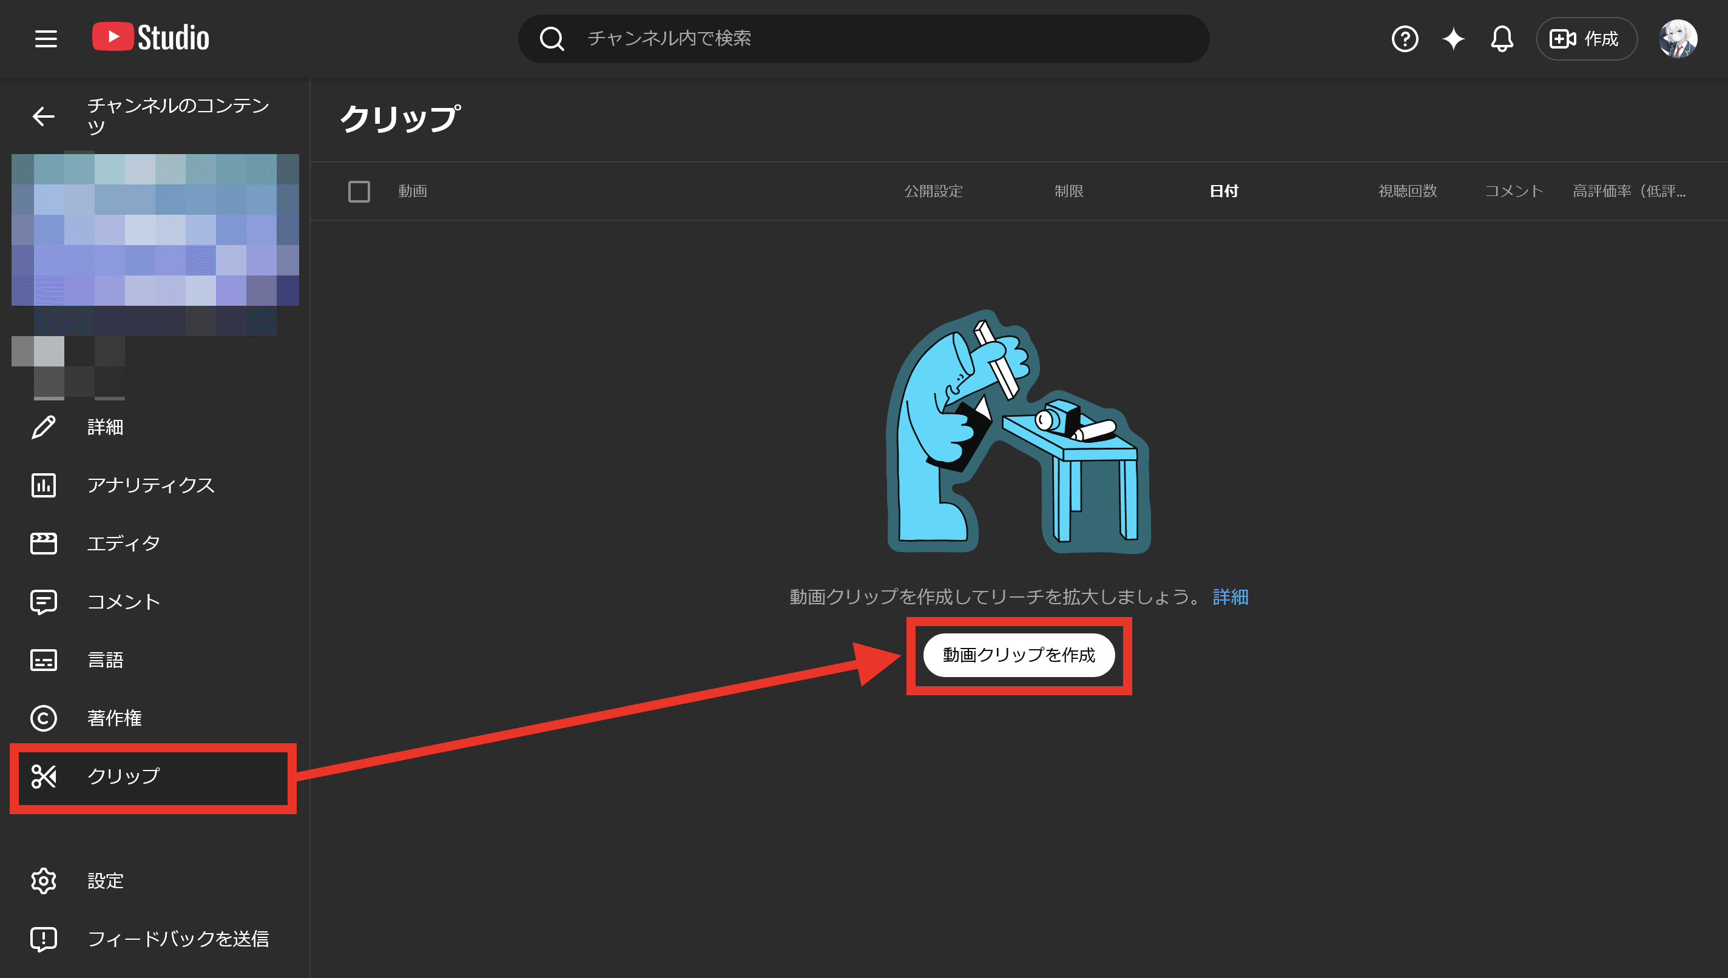Click the 公開設定 column header
The image size is (1728, 978).
tap(933, 192)
